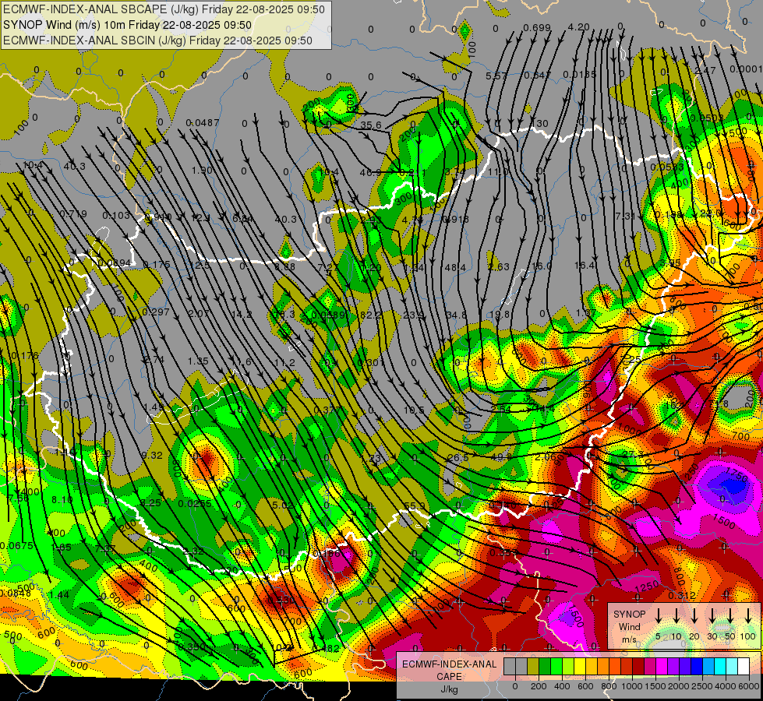Click the SBCIN title line in header box
Screen dimensions: 763x701
pyautogui.click(x=157, y=41)
